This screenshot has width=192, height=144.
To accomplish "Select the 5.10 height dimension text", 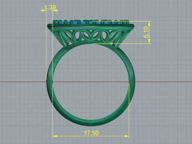I will point(146,32).
